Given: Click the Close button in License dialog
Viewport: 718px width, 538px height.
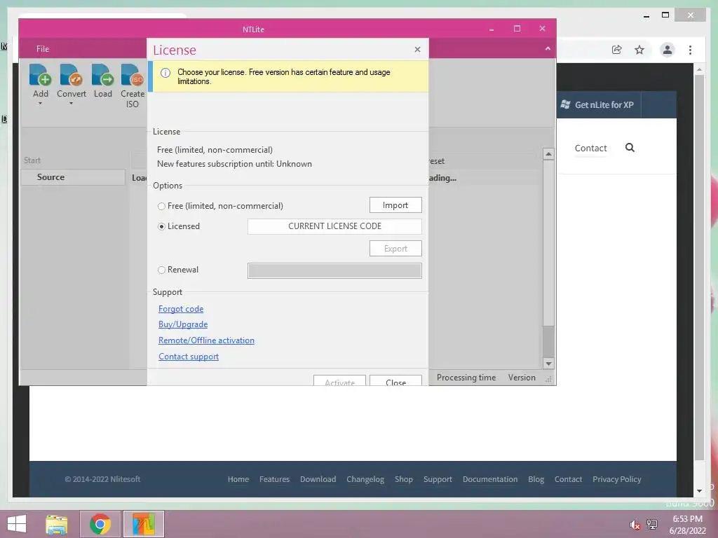Looking at the screenshot, I should point(395,380).
